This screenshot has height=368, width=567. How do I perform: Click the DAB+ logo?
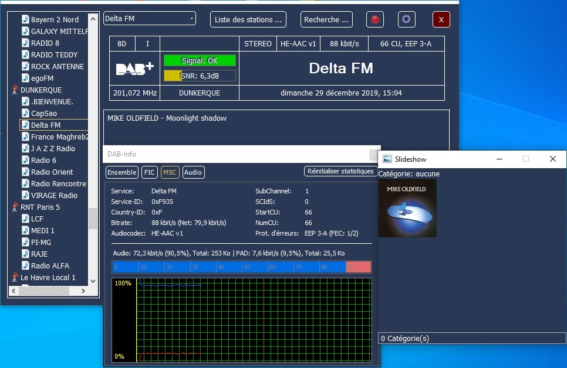tap(135, 68)
